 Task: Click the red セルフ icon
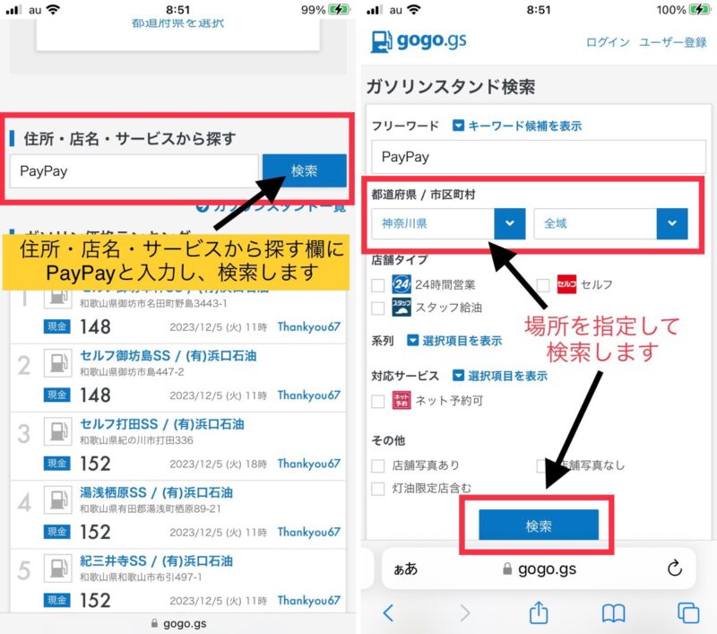point(566,284)
